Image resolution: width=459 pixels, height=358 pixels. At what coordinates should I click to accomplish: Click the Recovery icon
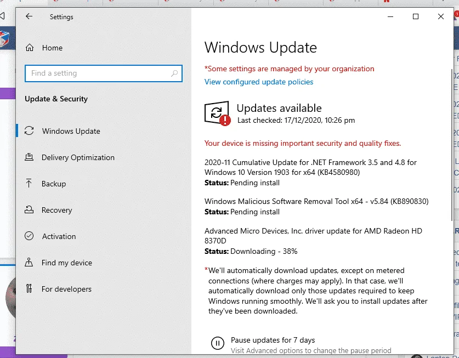pos(29,209)
